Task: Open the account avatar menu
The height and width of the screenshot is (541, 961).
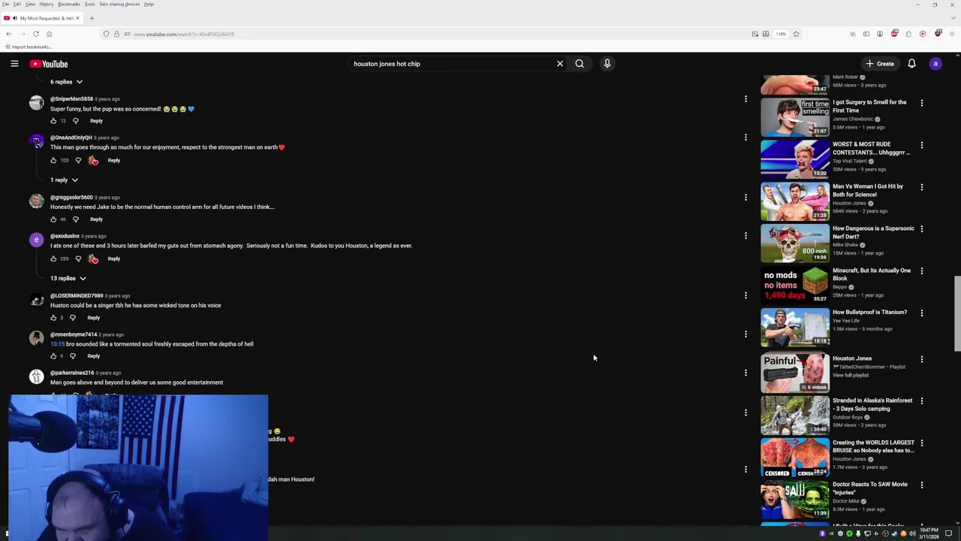Action: point(935,64)
